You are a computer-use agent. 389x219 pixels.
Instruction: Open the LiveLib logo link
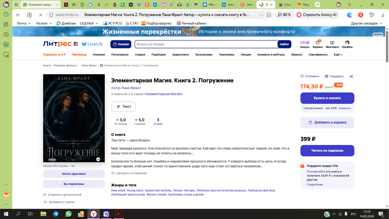coord(92,44)
